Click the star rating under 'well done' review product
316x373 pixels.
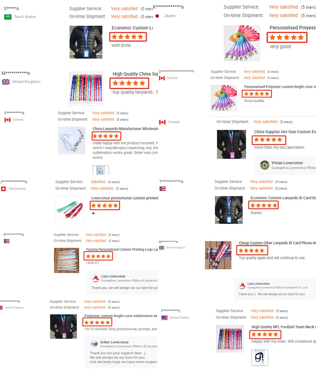(128, 37)
